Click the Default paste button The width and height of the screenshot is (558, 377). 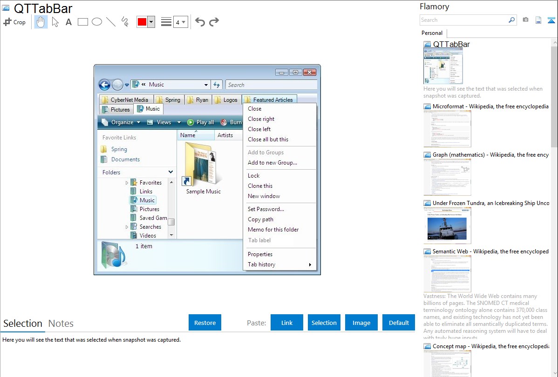(x=399, y=323)
